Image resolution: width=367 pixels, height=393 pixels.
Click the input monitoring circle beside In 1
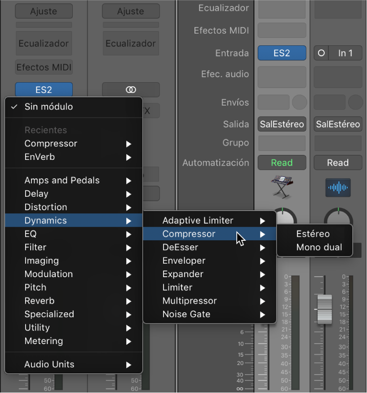coord(321,53)
